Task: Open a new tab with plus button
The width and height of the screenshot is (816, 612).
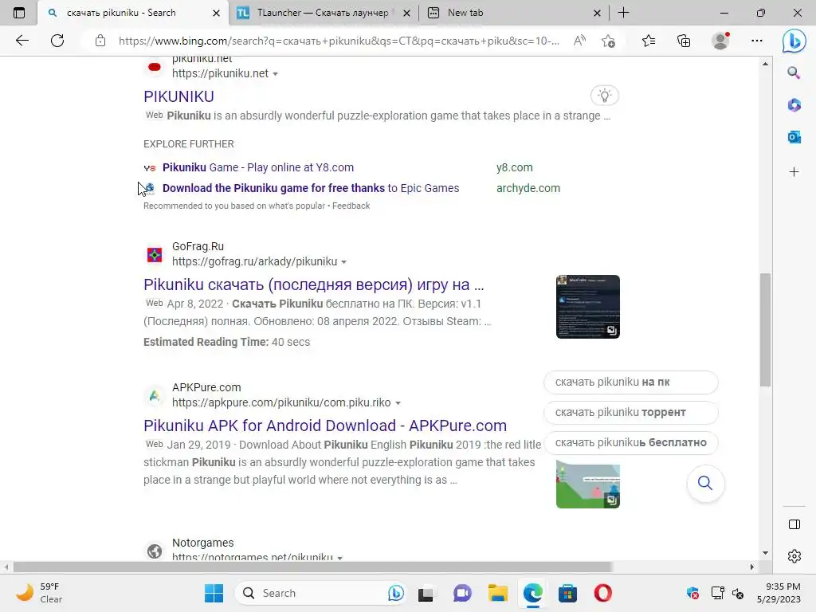Action: (623, 13)
